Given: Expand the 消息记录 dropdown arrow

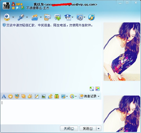Looking at the screenshot, I should click(x=98, y=96).
